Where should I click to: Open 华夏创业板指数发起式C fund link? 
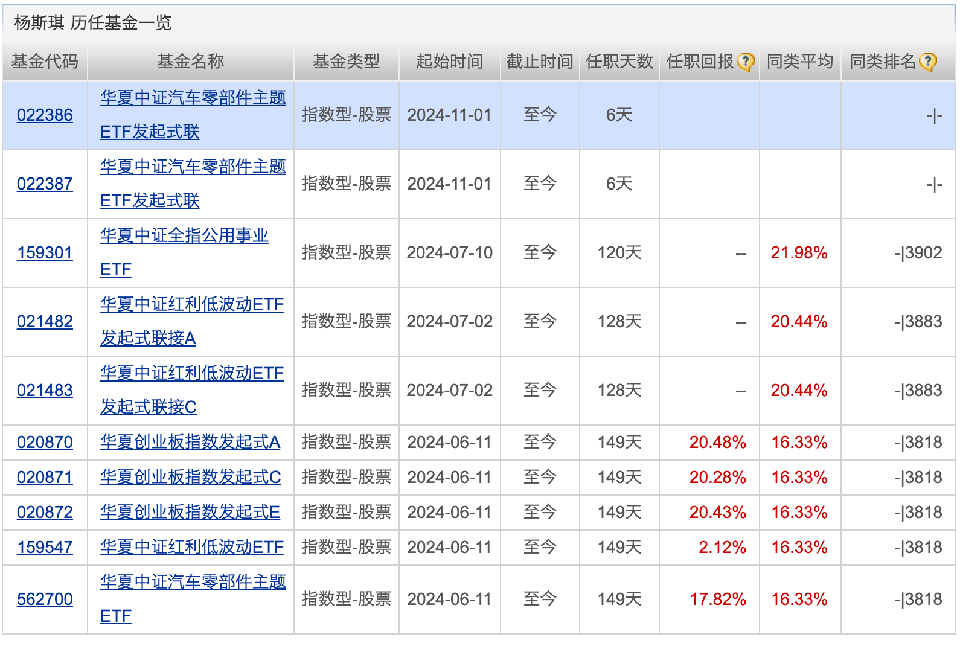click(190, 477)
